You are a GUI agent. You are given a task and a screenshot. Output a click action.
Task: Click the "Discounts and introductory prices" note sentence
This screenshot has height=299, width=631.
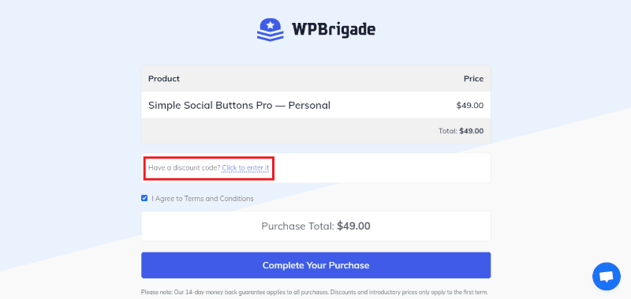pos(409,293)
